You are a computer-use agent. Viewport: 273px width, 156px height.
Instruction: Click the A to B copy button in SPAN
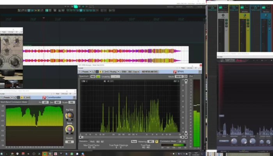click(106, 71)
